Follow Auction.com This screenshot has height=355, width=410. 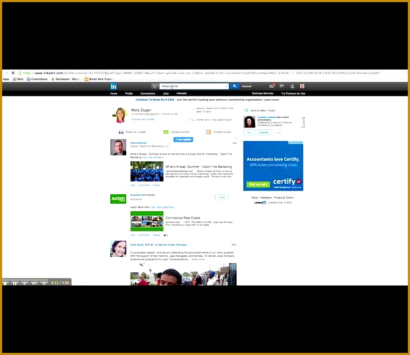pos(222,197)
